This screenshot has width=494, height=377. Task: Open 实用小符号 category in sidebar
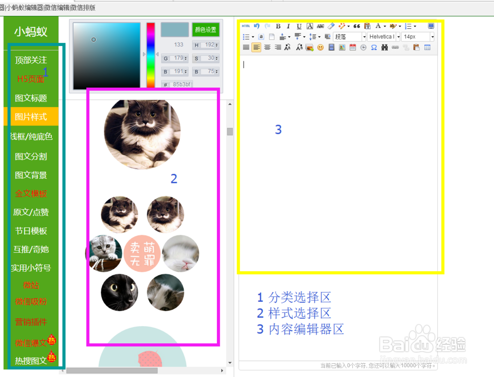point(31,268)
